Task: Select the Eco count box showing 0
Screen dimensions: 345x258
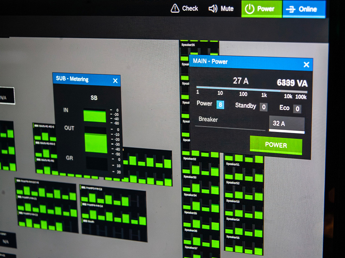Action: pos(297,109)
